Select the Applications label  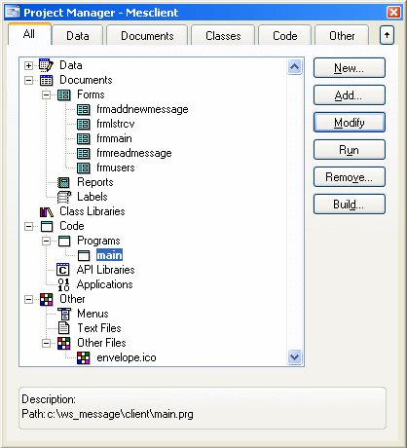pos(104,284)
